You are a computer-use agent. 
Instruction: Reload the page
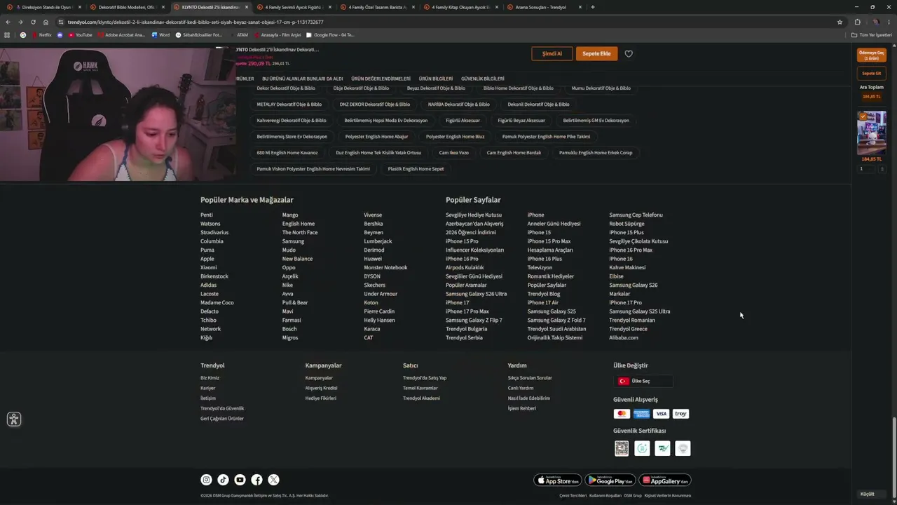click(x=33, y=22)
